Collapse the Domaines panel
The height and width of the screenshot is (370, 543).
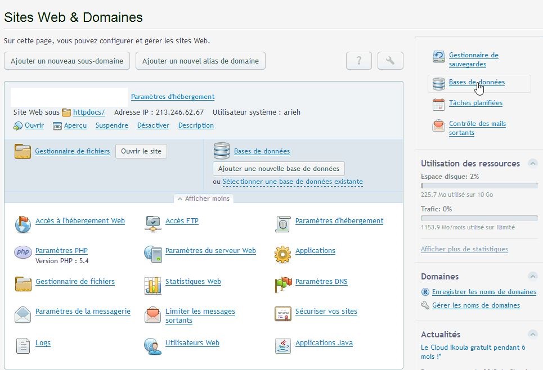point(532,276)
